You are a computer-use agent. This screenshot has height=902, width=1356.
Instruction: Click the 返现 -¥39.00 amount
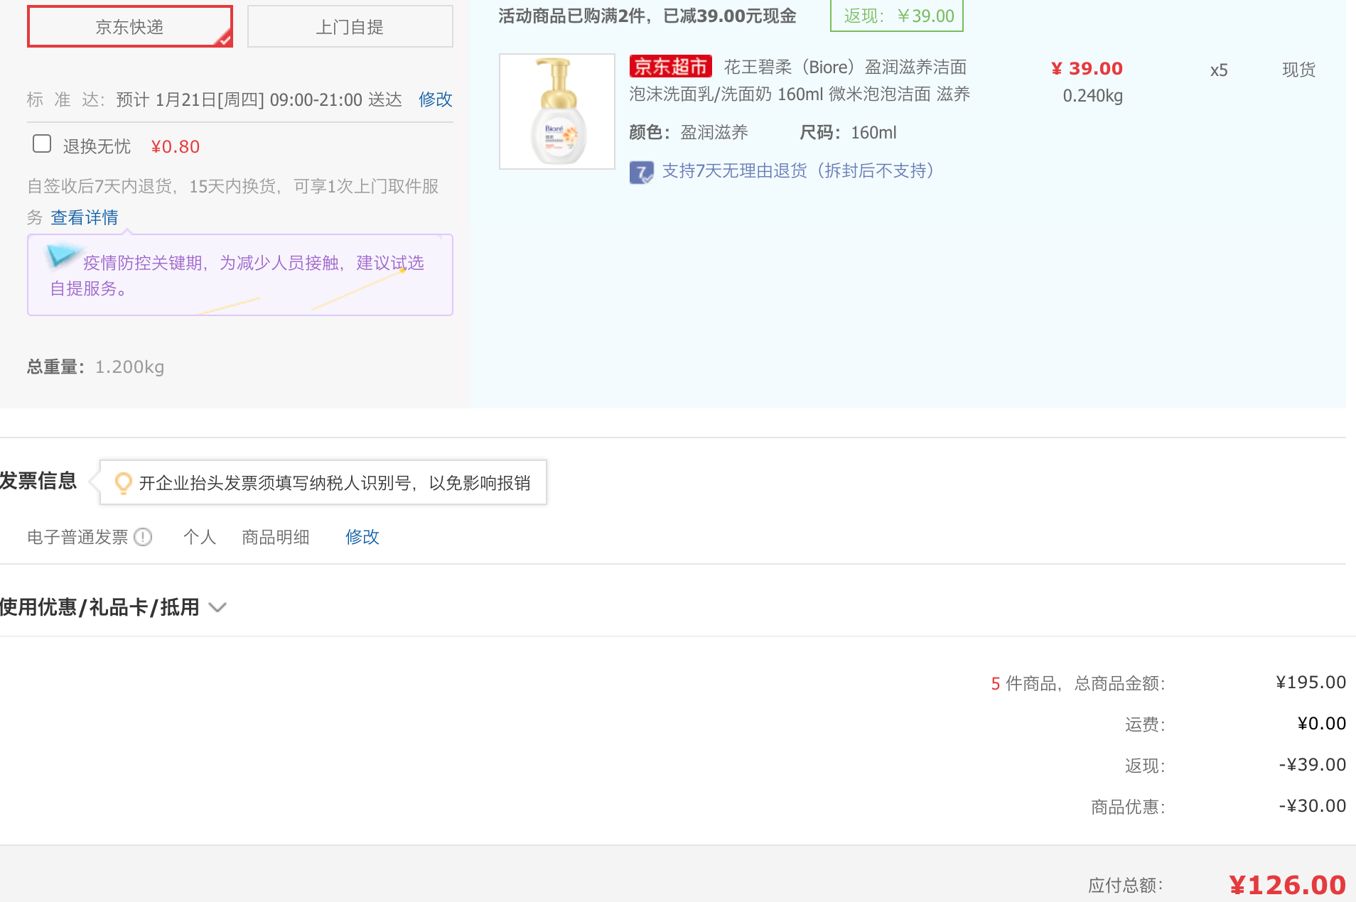tap(1313, 765)
